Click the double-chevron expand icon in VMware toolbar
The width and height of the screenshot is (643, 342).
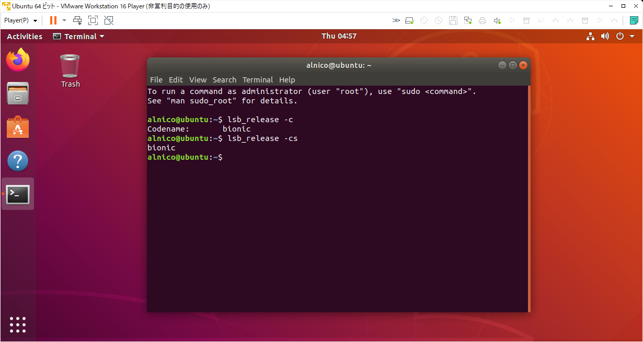(x=396, y=20)
